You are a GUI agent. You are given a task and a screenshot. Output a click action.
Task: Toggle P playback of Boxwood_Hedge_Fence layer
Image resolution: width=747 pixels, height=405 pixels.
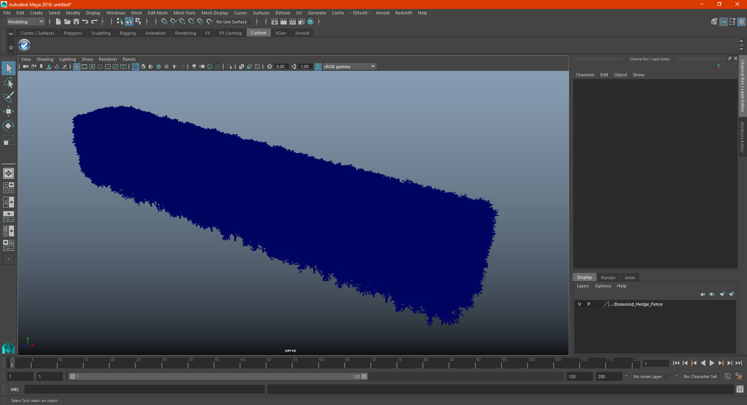tap(589, 304)
